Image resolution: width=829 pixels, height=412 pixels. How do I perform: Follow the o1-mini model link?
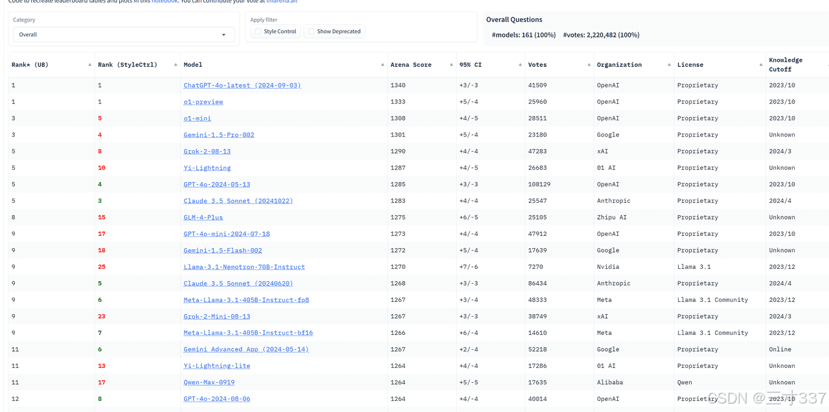(x=198, y=119)
